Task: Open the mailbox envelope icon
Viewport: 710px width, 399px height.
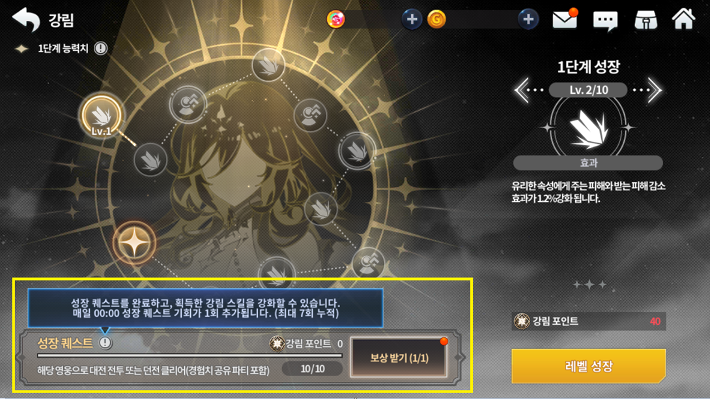Action: point(565,20)
